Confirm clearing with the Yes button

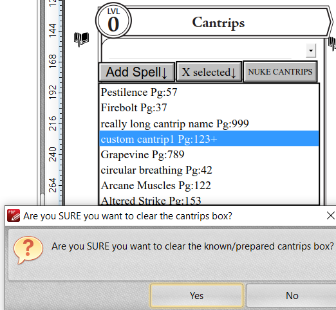(196, 296)
